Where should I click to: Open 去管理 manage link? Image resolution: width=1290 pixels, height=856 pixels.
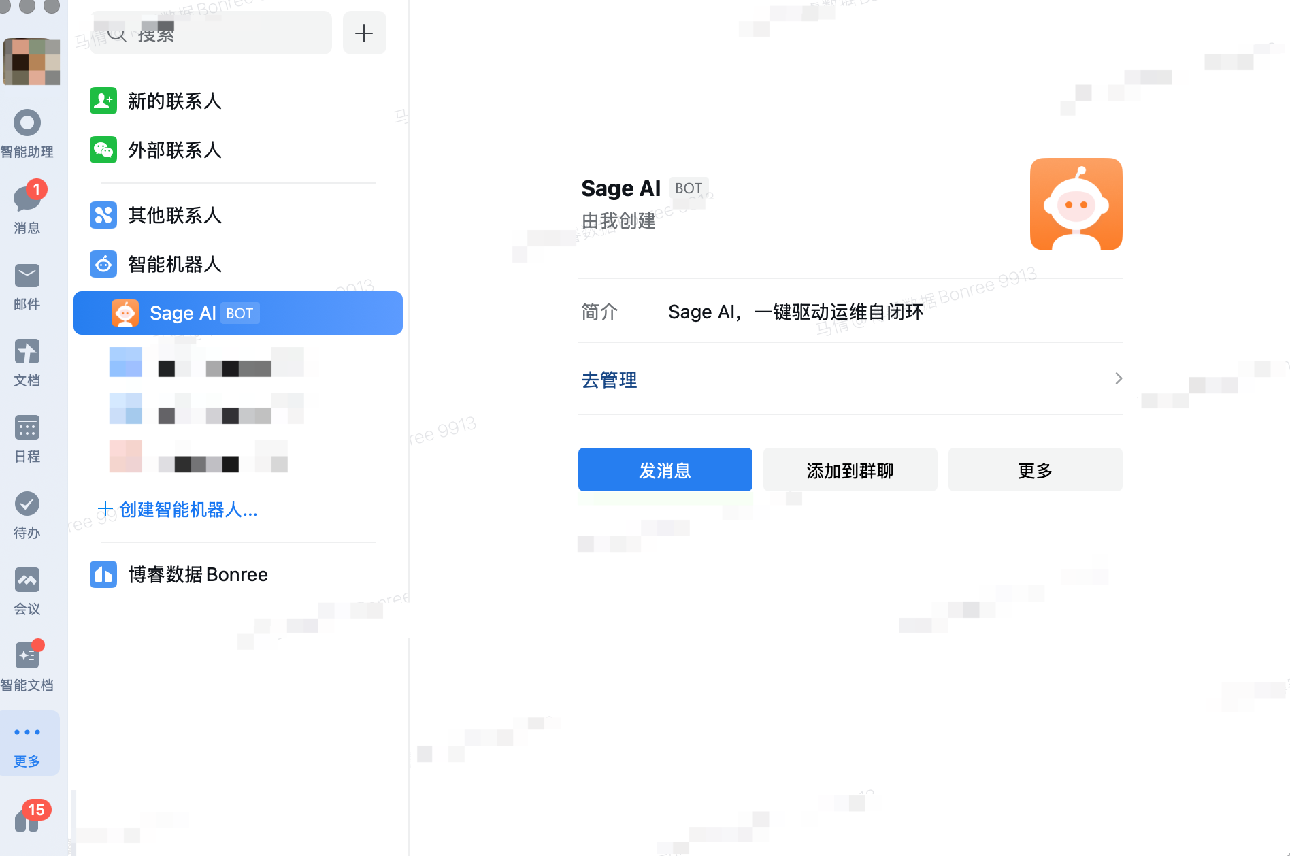pyautogui.click(x=609, y=380)
